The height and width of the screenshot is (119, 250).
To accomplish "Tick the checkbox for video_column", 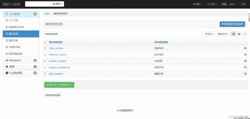I will coord(45,48).
